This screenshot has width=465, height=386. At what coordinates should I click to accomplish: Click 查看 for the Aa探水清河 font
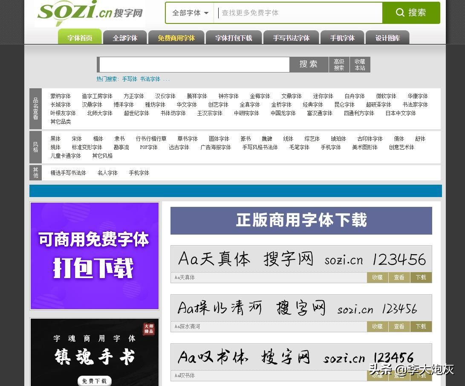[399, 326]
